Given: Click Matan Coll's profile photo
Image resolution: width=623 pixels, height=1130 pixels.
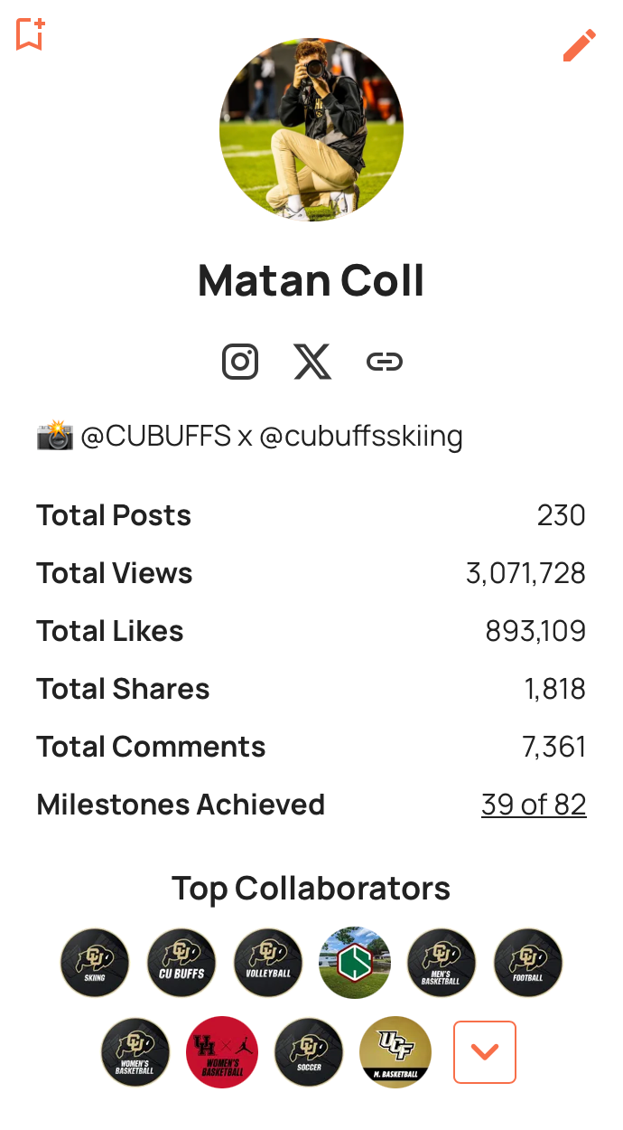Looking at the screenshot, I should point(311,129).
